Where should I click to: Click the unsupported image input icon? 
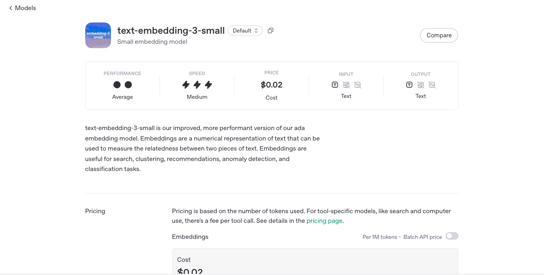pyautogui.click(x=346, y=85)
